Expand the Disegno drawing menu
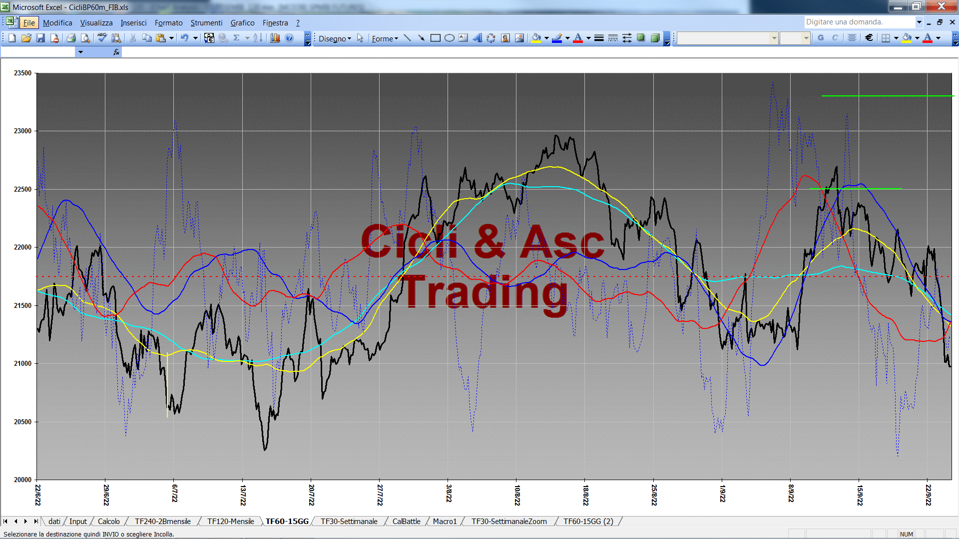This screenshot has height=539, width=959. tap(335, 38)
